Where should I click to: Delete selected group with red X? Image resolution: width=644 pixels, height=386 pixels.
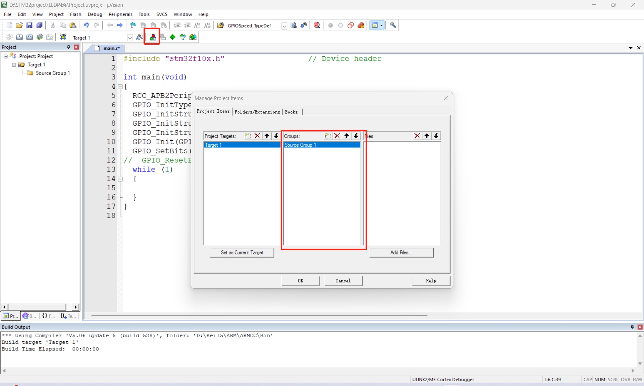pyautogui.click(x=337, y=136)
